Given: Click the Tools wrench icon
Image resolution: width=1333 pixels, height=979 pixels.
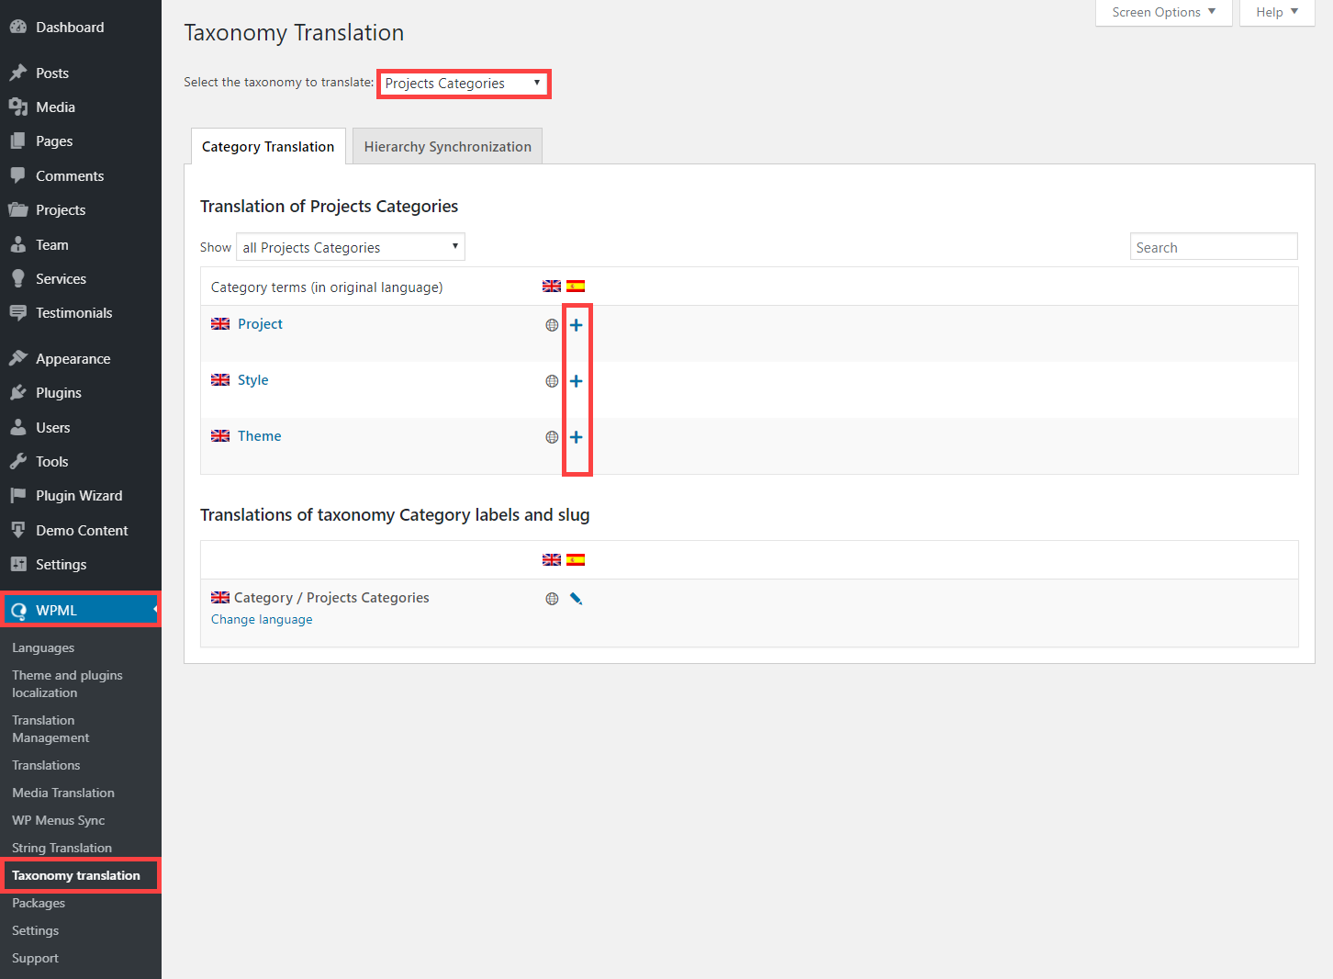Looking at the screenshot, I should (x=18, y=462).
